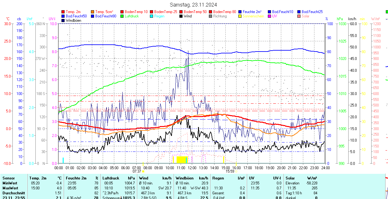388x199 pixels.
Task: Click the red Temp. 2m legend swatch
Action: [x=63, y=12]
